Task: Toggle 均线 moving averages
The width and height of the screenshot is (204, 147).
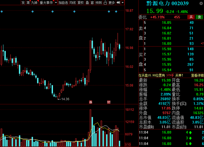Action: tap(72, 3)
